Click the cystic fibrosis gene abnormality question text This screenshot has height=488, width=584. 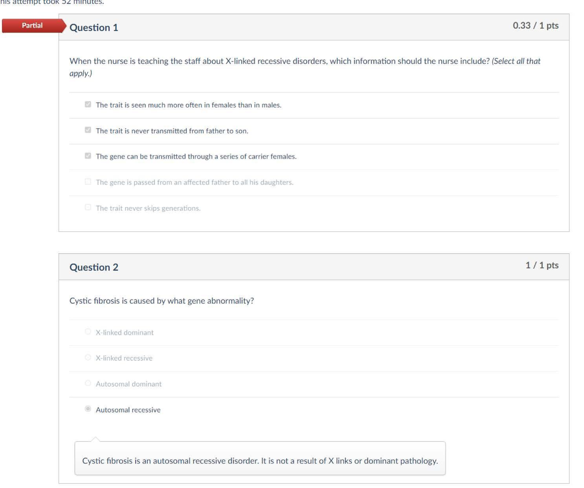(162, 300)
